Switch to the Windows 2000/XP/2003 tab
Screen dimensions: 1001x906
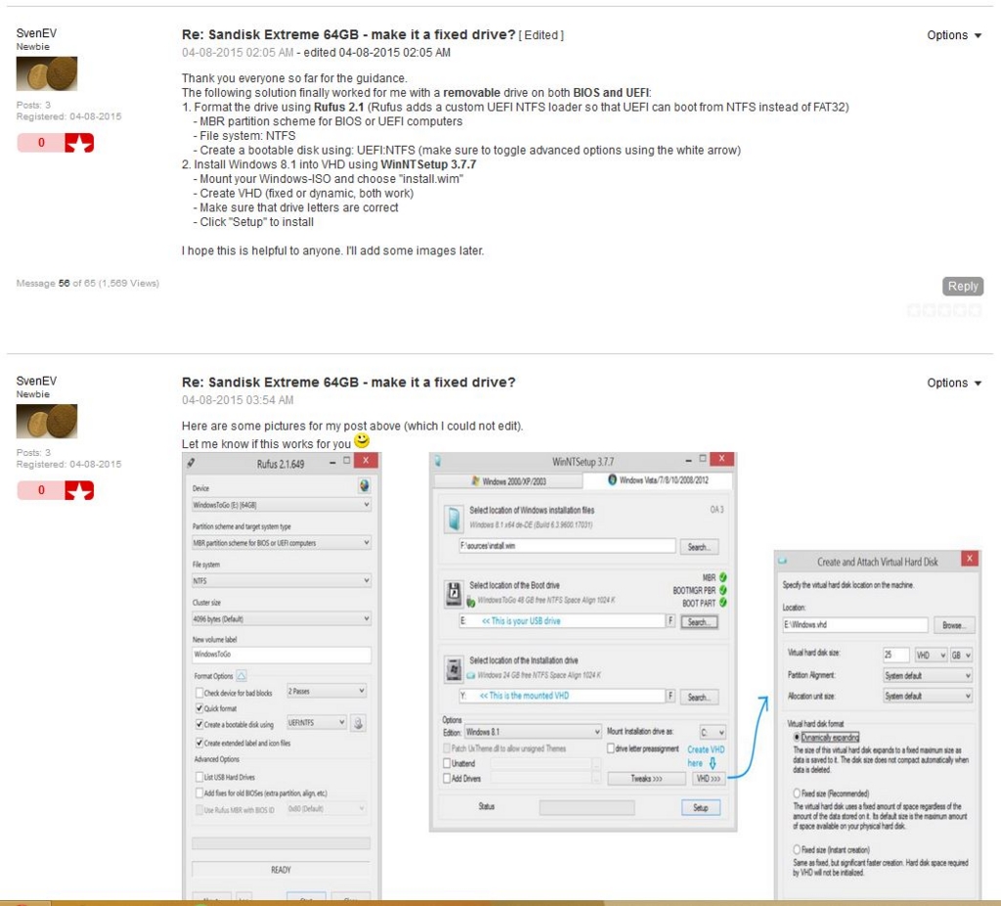(508, 481)
